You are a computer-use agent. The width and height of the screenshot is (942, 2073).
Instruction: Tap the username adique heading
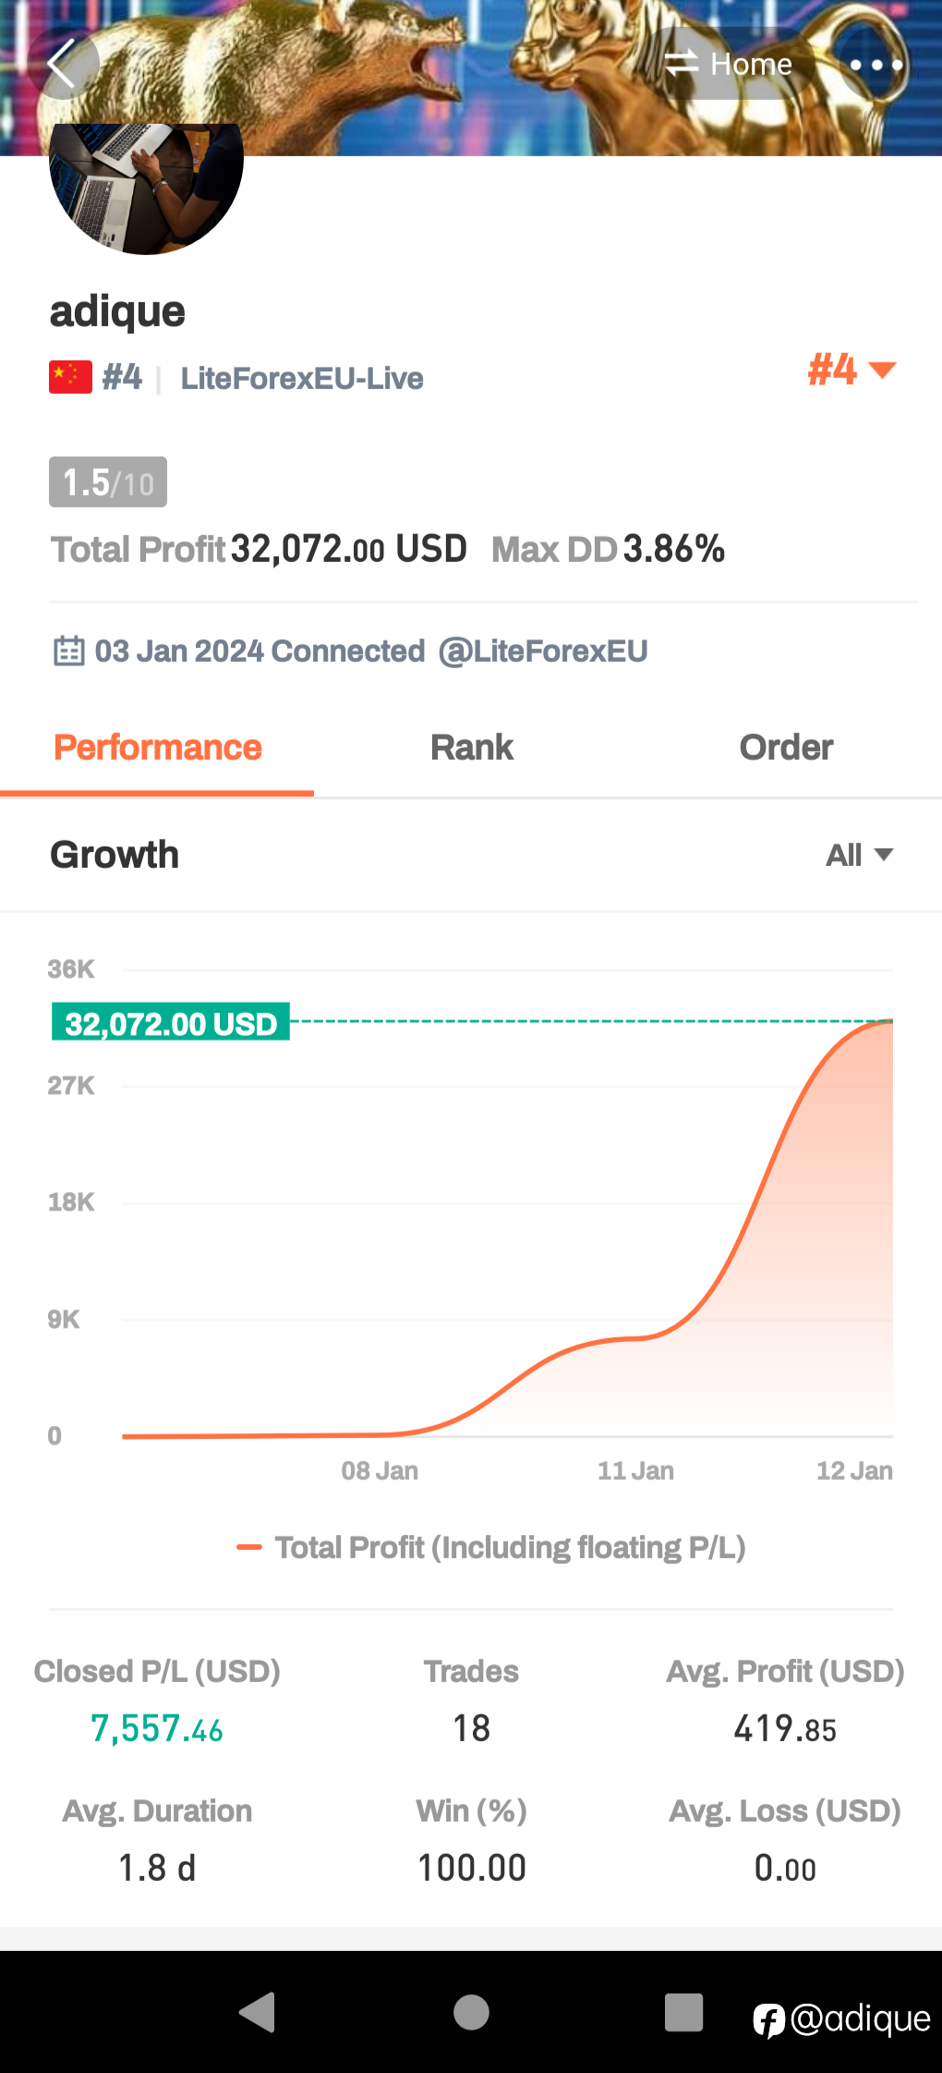click(x=117, y=311)
